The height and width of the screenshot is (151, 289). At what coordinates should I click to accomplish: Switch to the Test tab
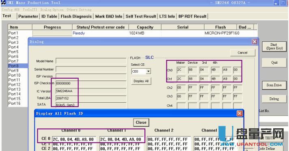coord(7,16)
